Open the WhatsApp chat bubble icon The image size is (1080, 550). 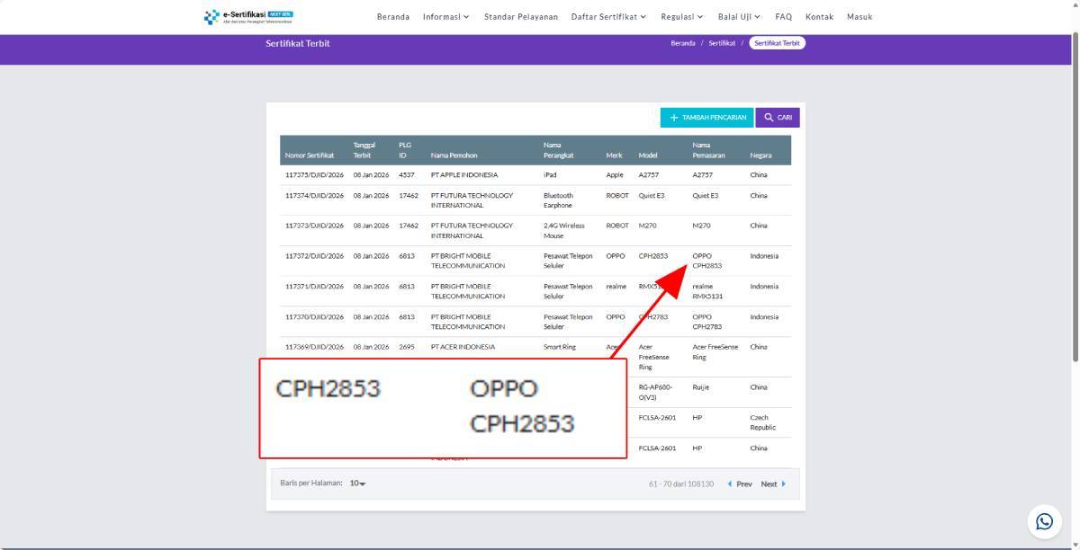coord(1044,521)
